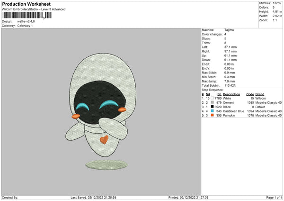Click the White thread color swatch

[212, 98]
